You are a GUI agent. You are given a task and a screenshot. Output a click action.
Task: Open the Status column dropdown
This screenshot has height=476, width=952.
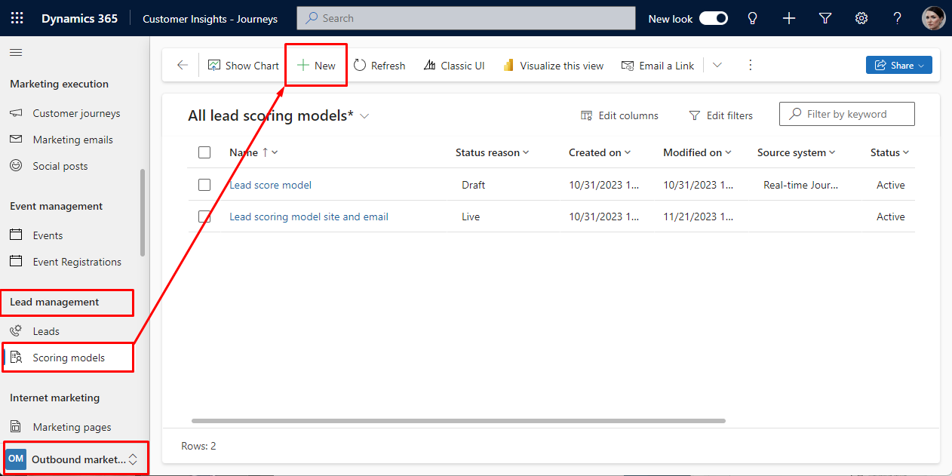click(x=889, y=152)
